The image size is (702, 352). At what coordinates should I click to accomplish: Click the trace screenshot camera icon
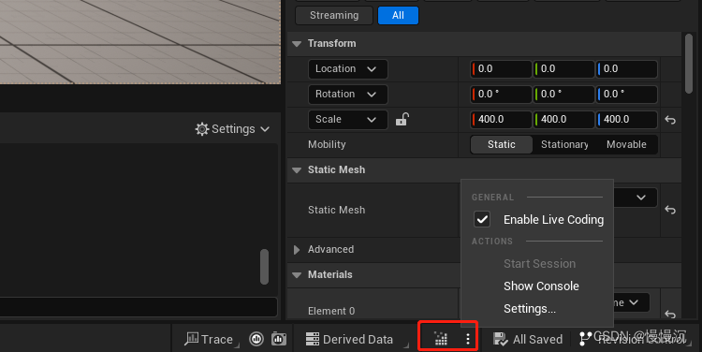tap(279, 339)
